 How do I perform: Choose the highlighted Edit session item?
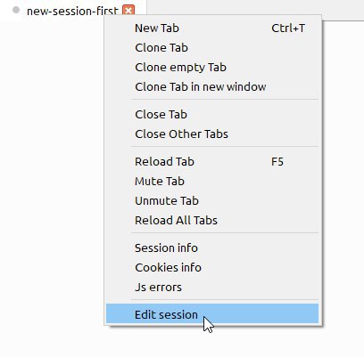(212, 313)
